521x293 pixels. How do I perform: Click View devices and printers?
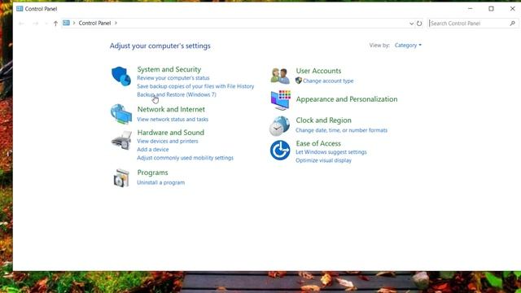pos(168,141)
